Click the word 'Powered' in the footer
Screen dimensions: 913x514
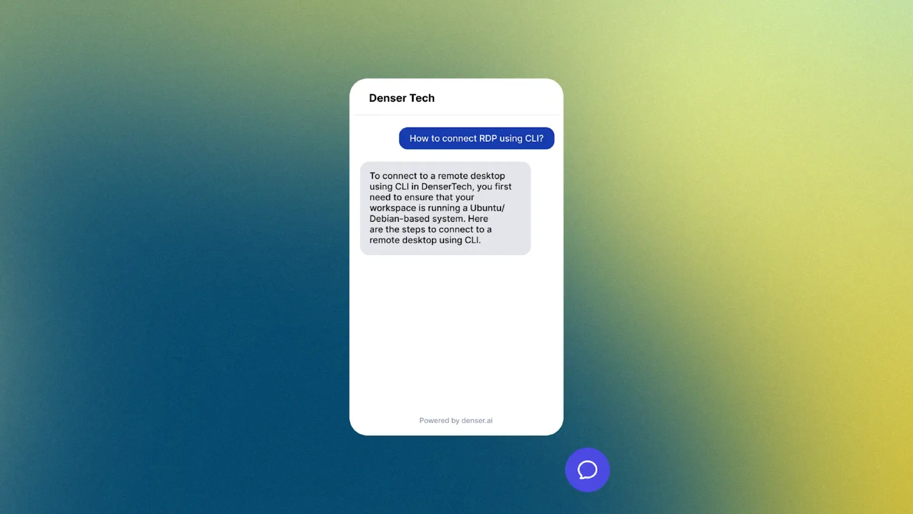coord(434,420)
